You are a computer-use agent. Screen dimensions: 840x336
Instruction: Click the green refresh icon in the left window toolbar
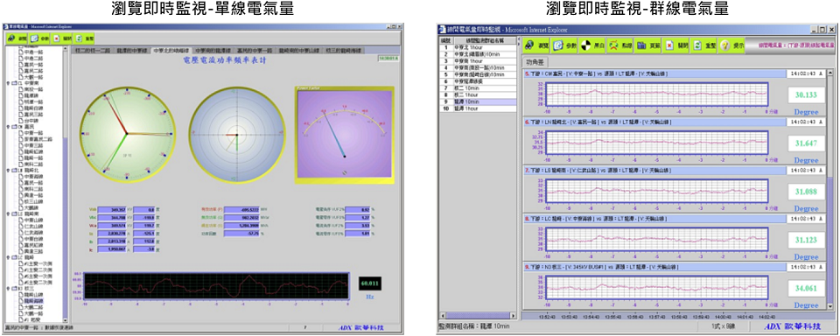[79, 38]
